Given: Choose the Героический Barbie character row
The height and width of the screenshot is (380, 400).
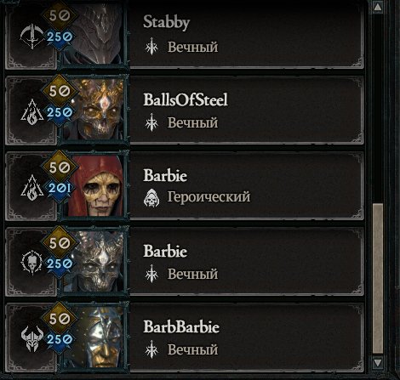Looking at the screenshot, I should tap(185, 185).
